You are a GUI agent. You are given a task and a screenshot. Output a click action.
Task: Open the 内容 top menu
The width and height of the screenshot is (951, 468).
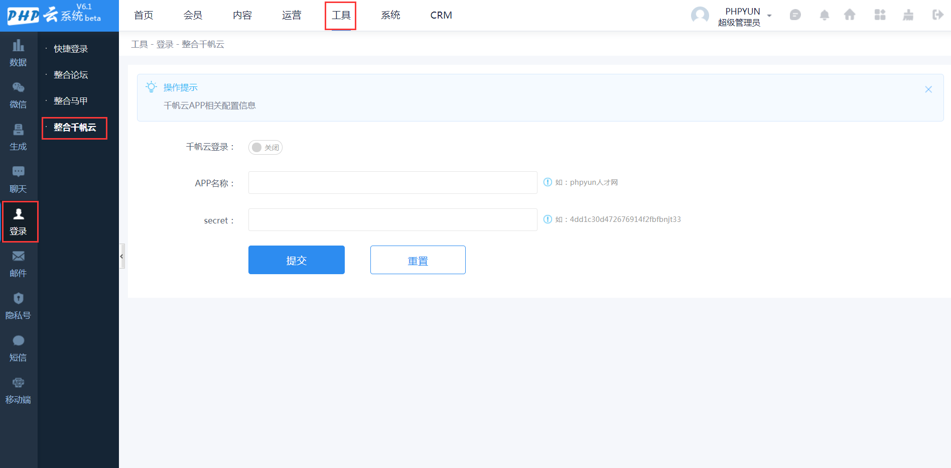242,16
